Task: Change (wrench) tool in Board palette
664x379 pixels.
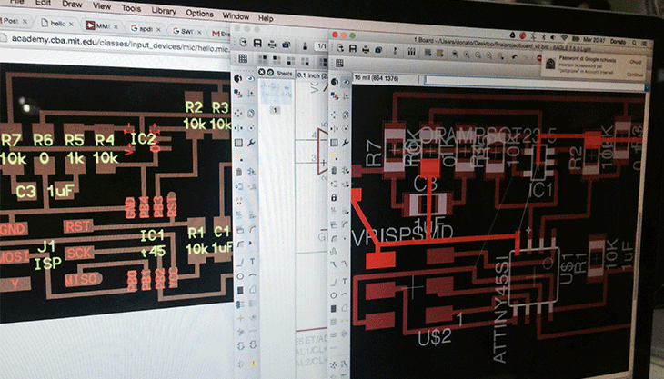Action: [346, 143]
